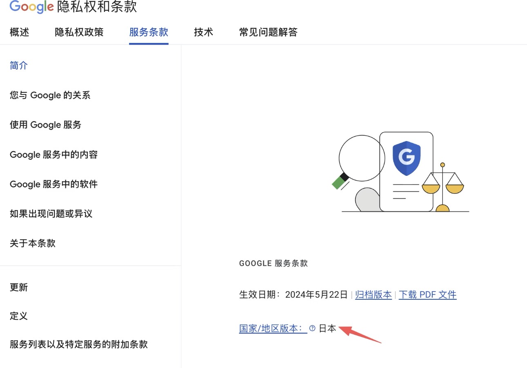Click the terms of service illustration
The height and width of the screenshot is (368, 527).
click(401, 172)
